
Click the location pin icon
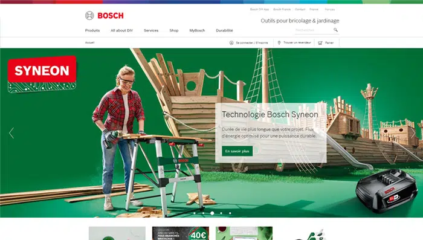click(279, 43)
